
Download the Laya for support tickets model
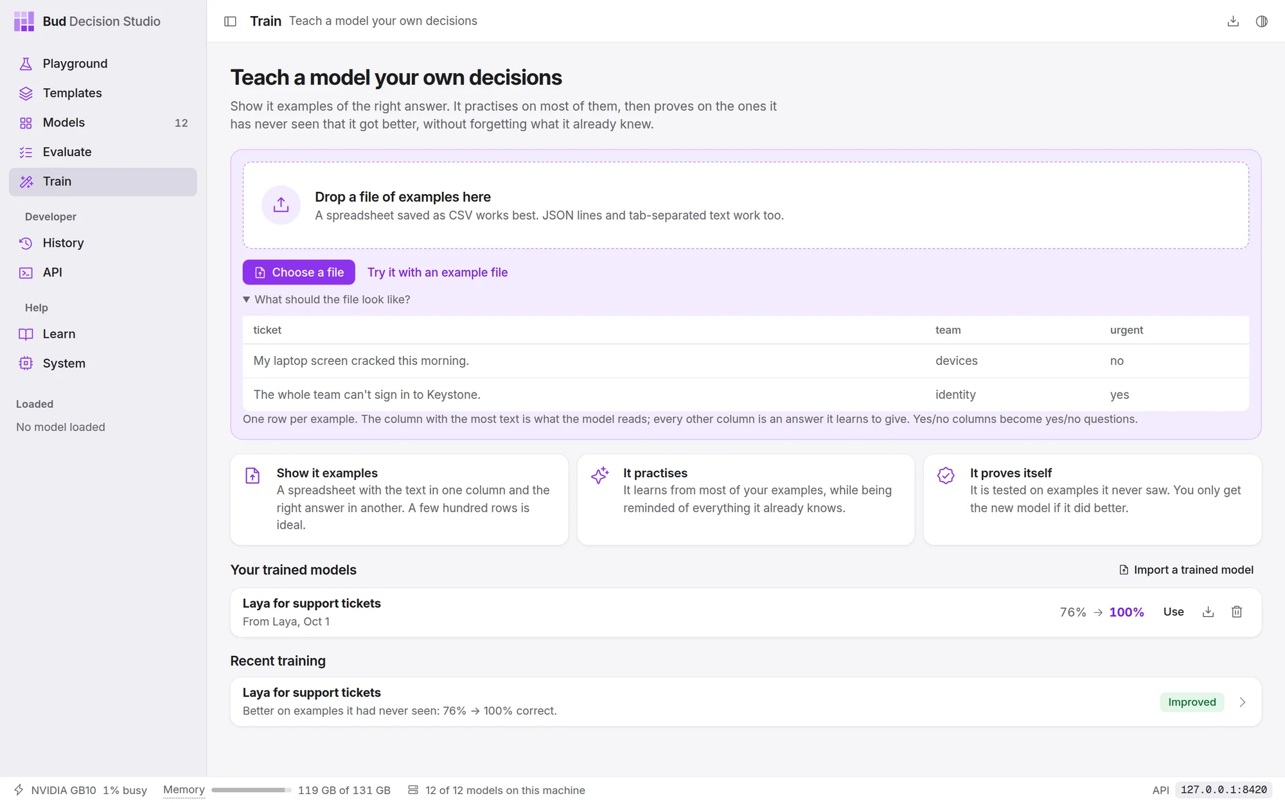point(1208,612)
